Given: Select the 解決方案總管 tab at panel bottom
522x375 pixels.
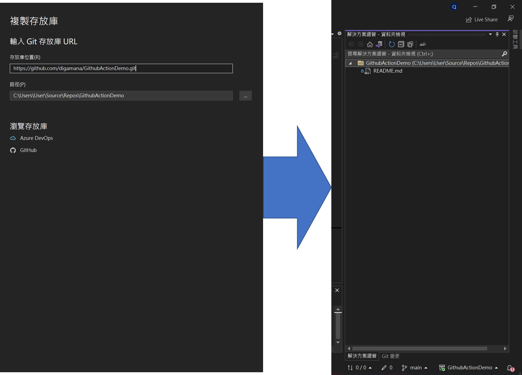Looking at the screenshot, I should click(362, 356).
